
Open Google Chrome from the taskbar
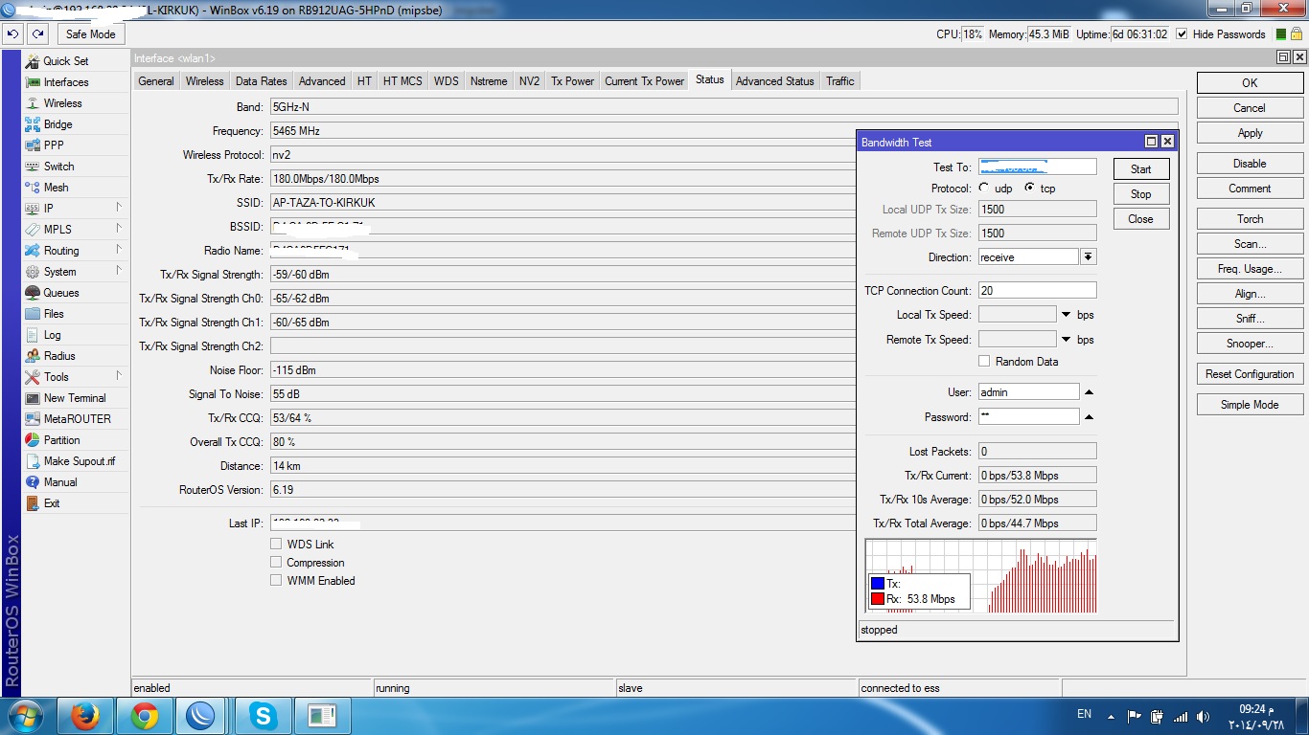145,716
